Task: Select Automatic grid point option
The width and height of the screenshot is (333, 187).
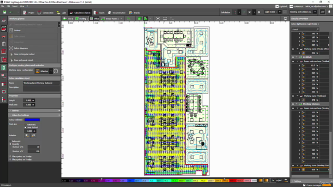Action: tap(10, 141)
